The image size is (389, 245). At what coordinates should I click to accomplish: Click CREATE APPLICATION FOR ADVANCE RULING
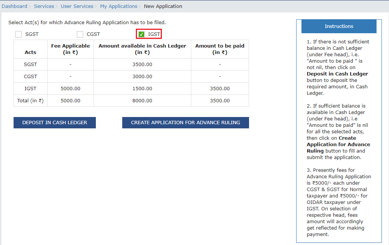pyautogui.click(x=185, y=122)
